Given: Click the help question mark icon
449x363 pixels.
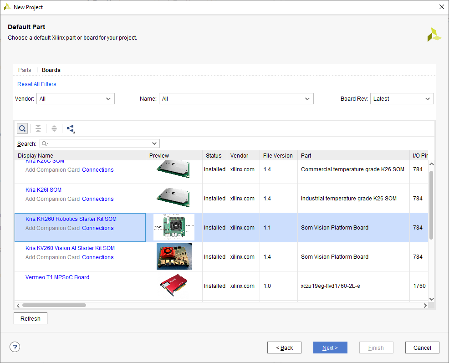Looking at the screenshot, I should [15, 347].
